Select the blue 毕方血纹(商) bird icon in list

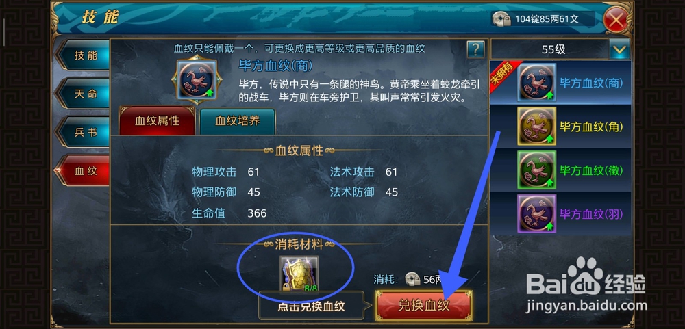(x=536, y=83)
